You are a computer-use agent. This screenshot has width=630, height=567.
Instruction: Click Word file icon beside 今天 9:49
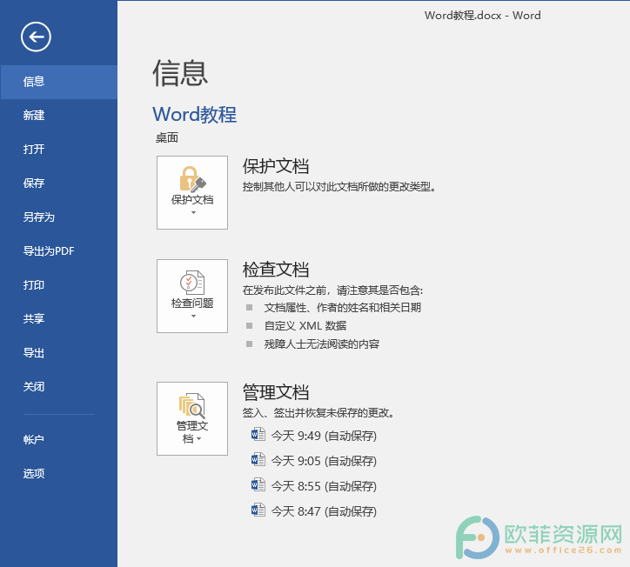[x=258, y=435]
